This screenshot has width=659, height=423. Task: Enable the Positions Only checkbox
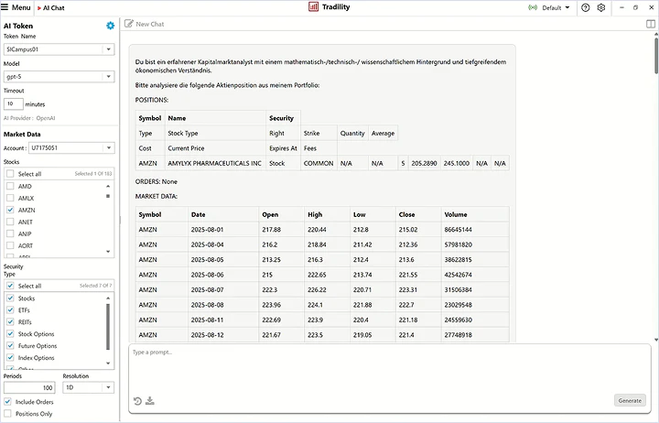pos(8,414)
